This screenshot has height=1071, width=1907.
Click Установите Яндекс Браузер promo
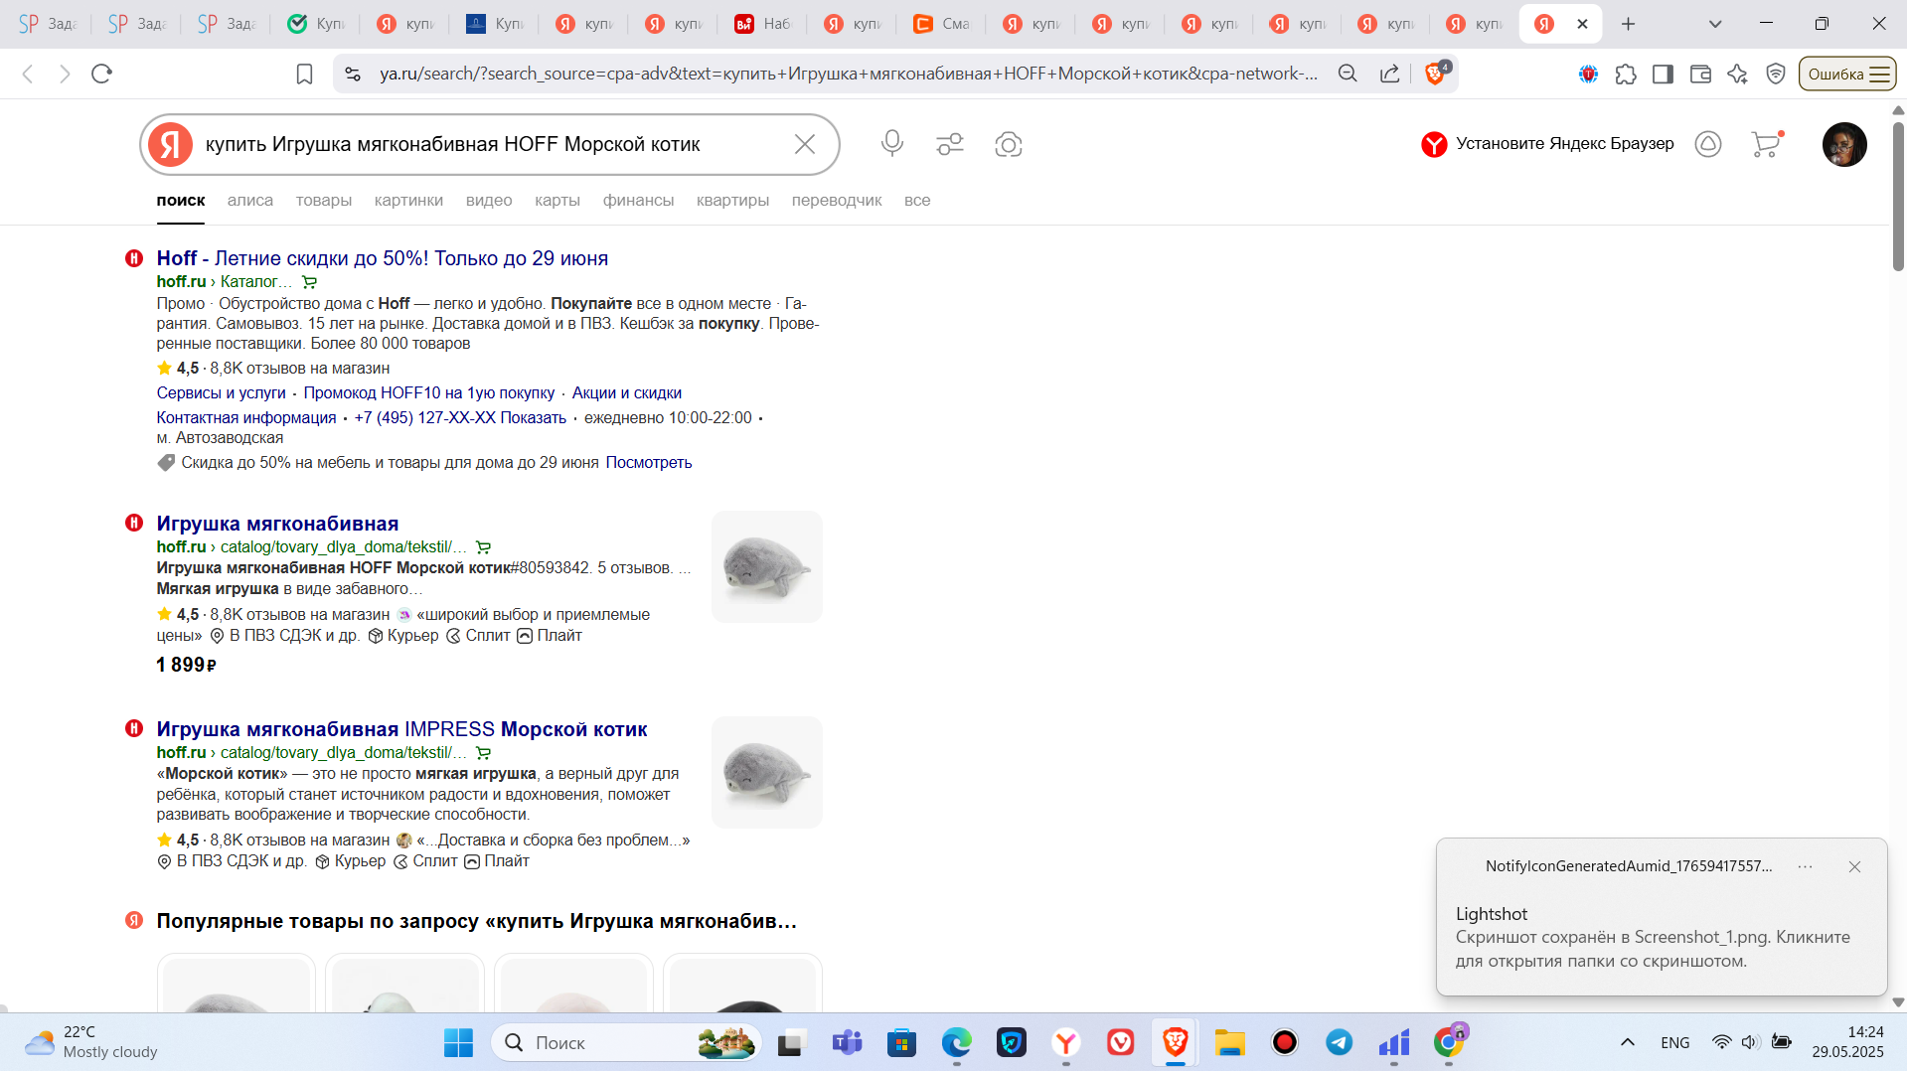tap(1547, 144)
